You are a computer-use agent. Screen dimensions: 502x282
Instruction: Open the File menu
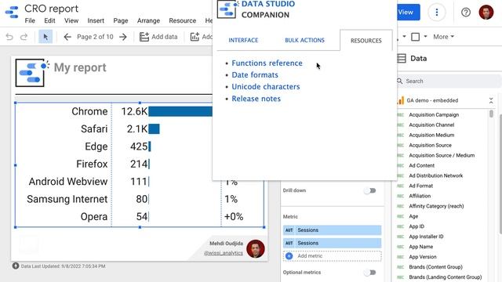30,20
